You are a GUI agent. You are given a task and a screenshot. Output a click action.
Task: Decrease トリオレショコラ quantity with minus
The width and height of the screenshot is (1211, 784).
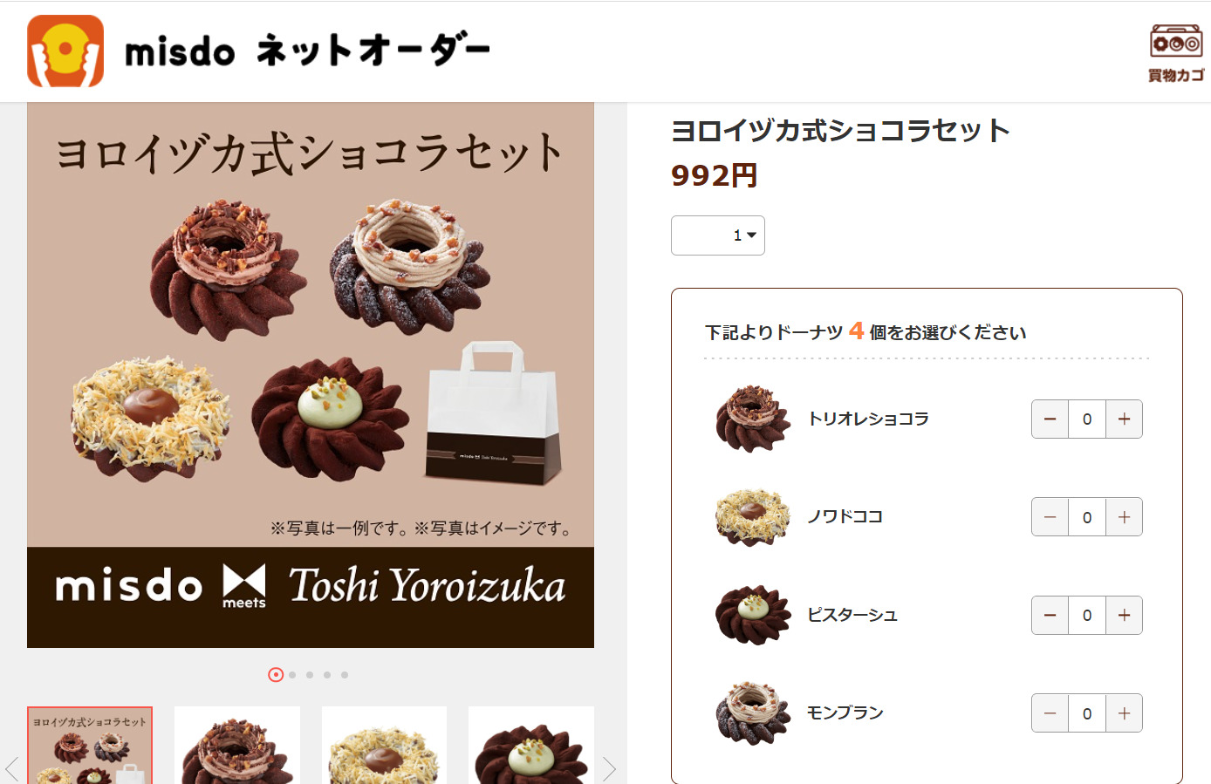[1050, 419]
